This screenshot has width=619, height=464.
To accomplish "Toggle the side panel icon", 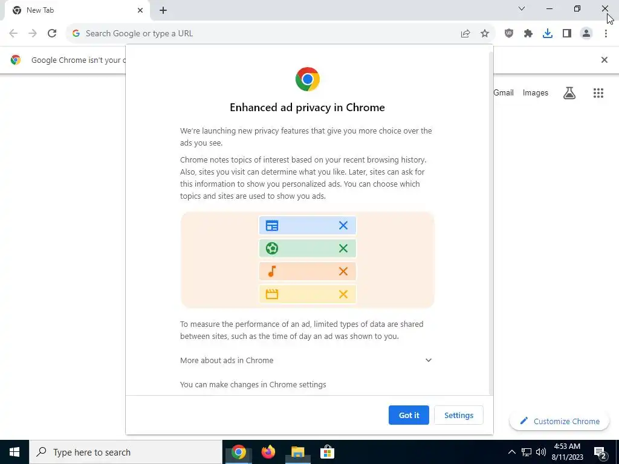I will 567,34.
